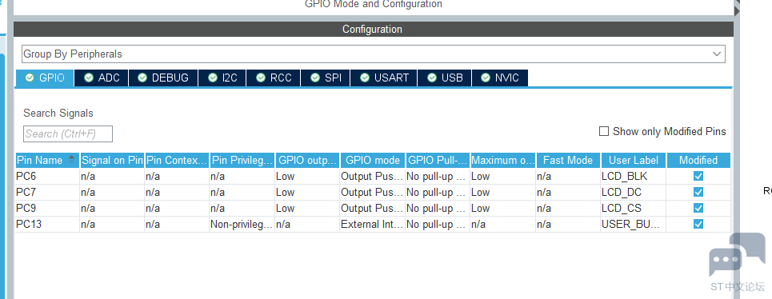This screenshot has width=772, height=299.
Task: Select the PC6 pin name cell
Action: point(47,176)
